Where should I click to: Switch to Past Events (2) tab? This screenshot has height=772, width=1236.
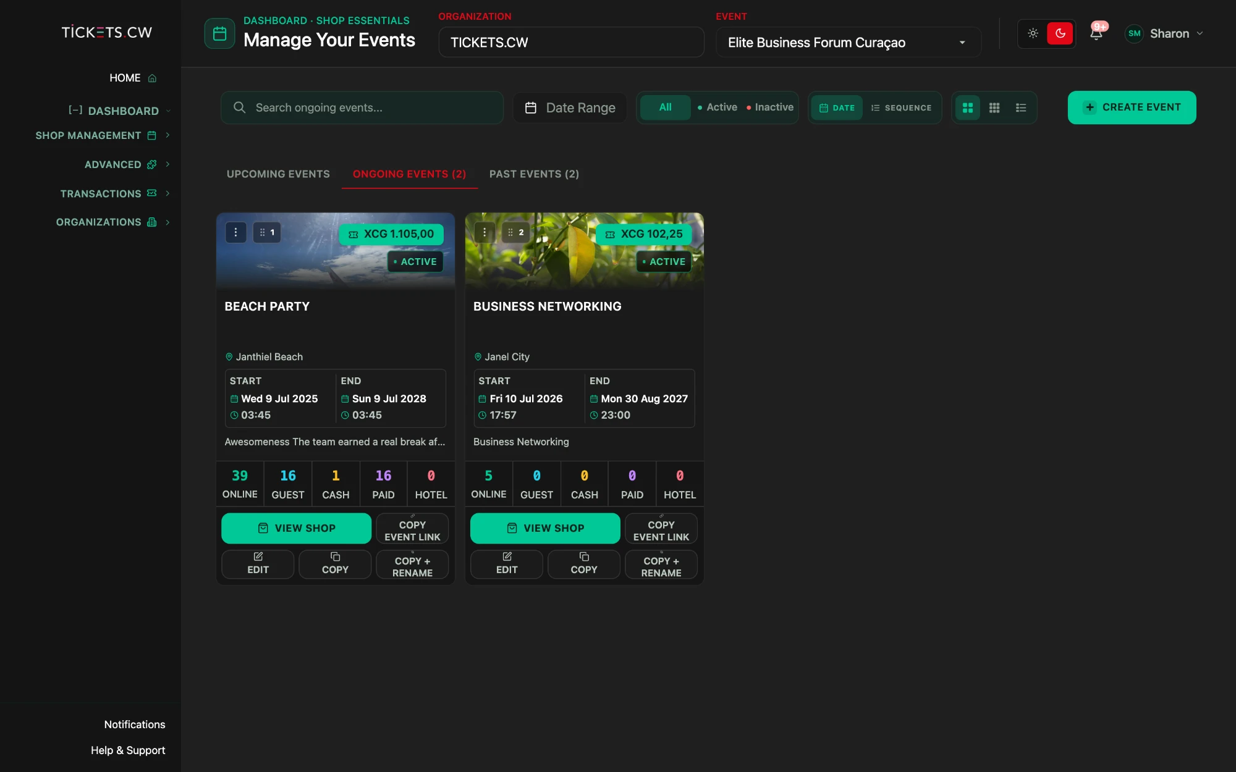pyautogui.click(x=534, y=174)
